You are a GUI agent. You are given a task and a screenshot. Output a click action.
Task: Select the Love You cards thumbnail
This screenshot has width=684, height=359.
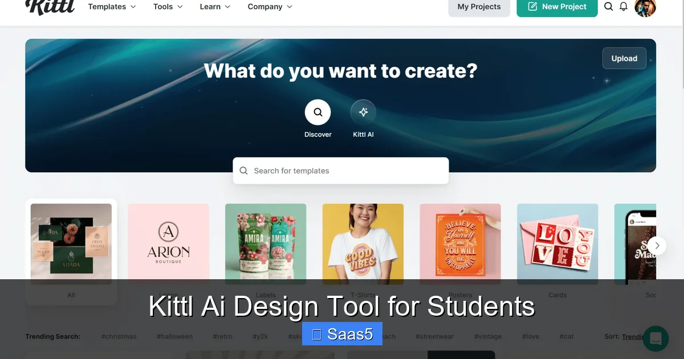click(557, 244)
